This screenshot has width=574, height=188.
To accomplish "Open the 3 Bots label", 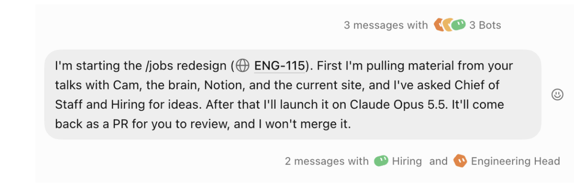I will point(485,25).
